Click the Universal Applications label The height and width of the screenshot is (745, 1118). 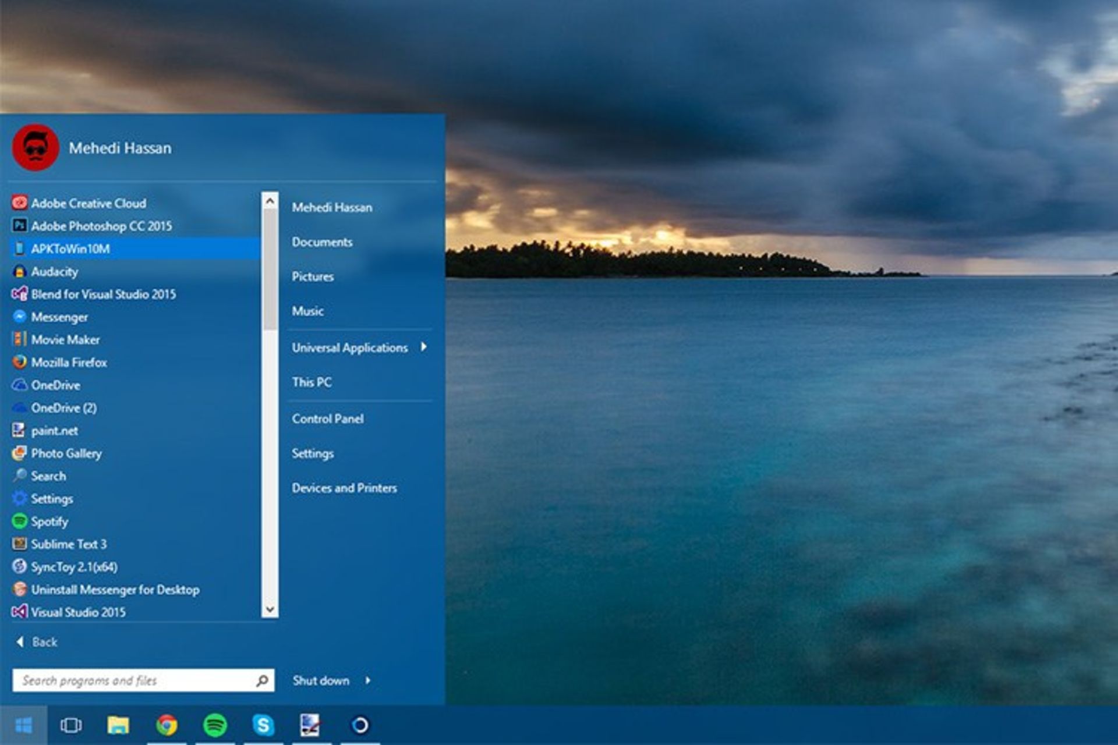pyautogui.click(x=349, y=347)
